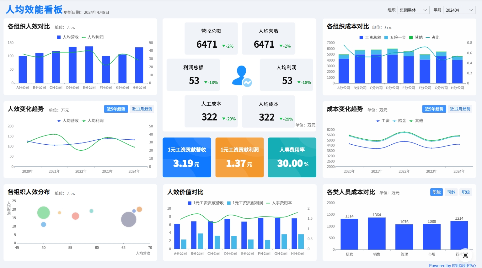
Task: Click the 管理 bar labeled 1076
Action: (404, 237)
